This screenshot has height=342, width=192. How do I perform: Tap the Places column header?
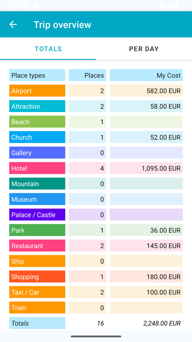[x=87, y=75]
